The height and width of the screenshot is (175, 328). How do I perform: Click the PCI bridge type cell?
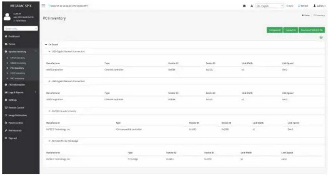click(x=133, y=159)
